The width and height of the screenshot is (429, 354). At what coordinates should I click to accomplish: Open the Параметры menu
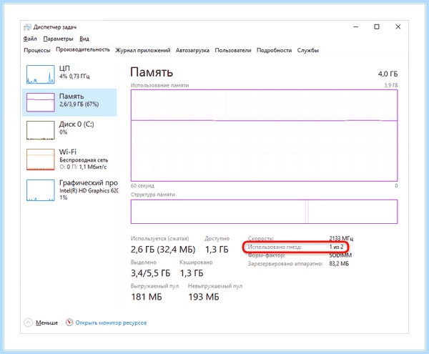58,39
